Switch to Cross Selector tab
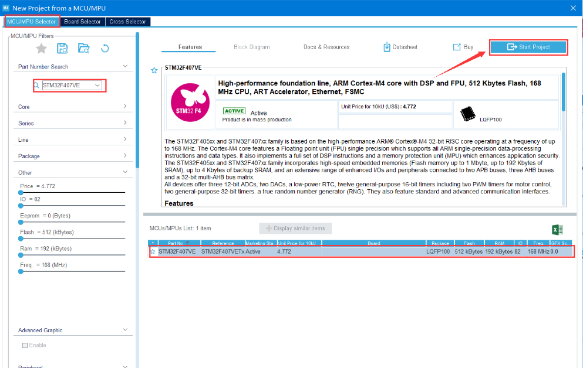Image resolution: width=583 pixels, height=368 pixels. [x=128, y=22]
